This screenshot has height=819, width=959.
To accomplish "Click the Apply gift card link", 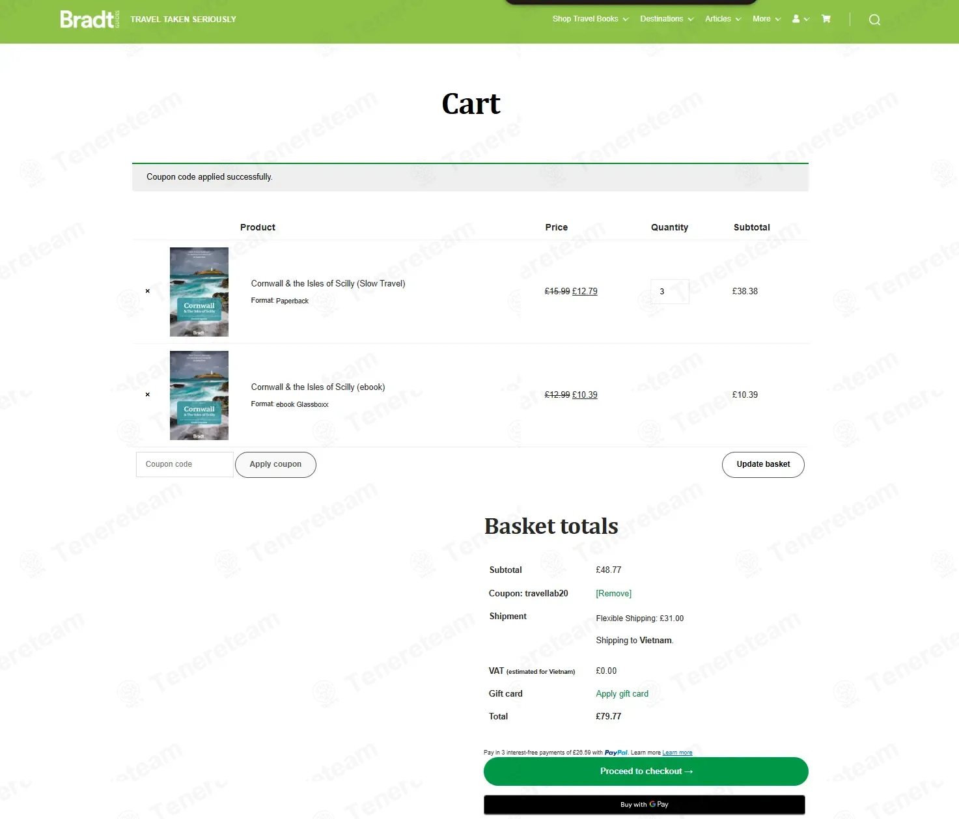I will click(622, 694).
